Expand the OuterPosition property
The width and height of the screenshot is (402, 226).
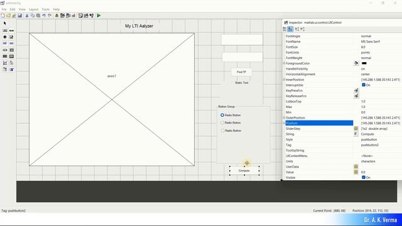[284, 117]
